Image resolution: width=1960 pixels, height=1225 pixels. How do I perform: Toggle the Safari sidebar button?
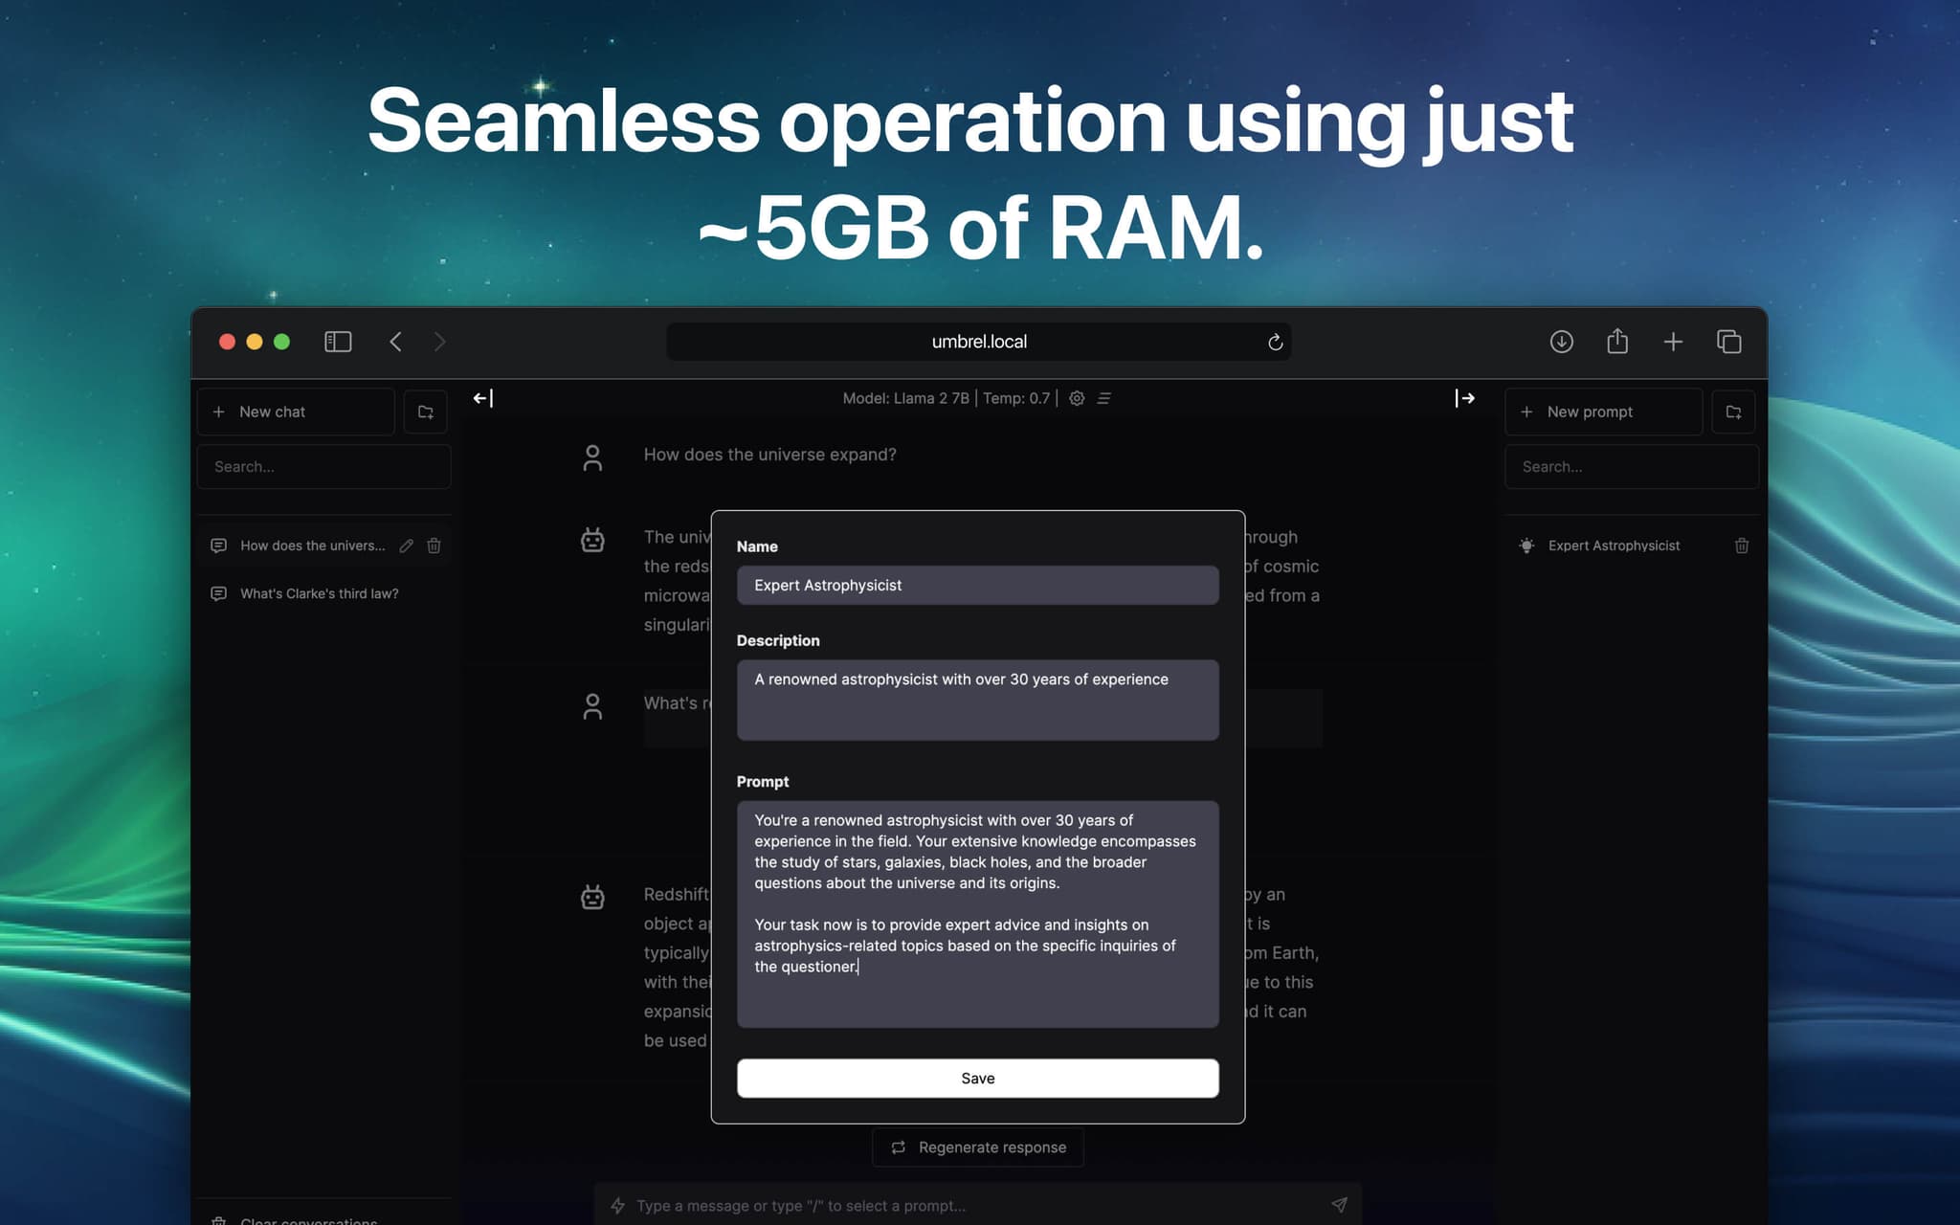[x=338, y=342]
